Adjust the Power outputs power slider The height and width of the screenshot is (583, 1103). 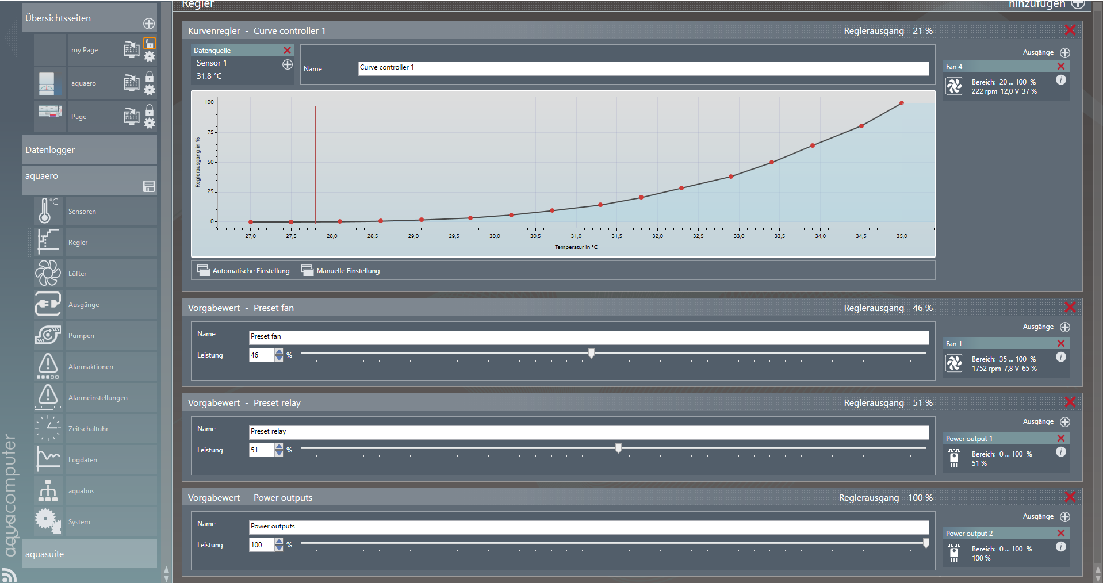tap(926, 543)
